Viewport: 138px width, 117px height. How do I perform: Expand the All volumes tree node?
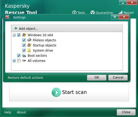pyautogui.click(x=14, y=61)
